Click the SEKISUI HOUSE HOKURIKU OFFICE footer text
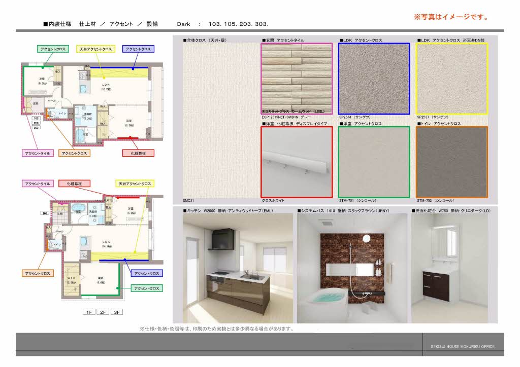Viewport: 520px width, 367px height. coord(459,347)
